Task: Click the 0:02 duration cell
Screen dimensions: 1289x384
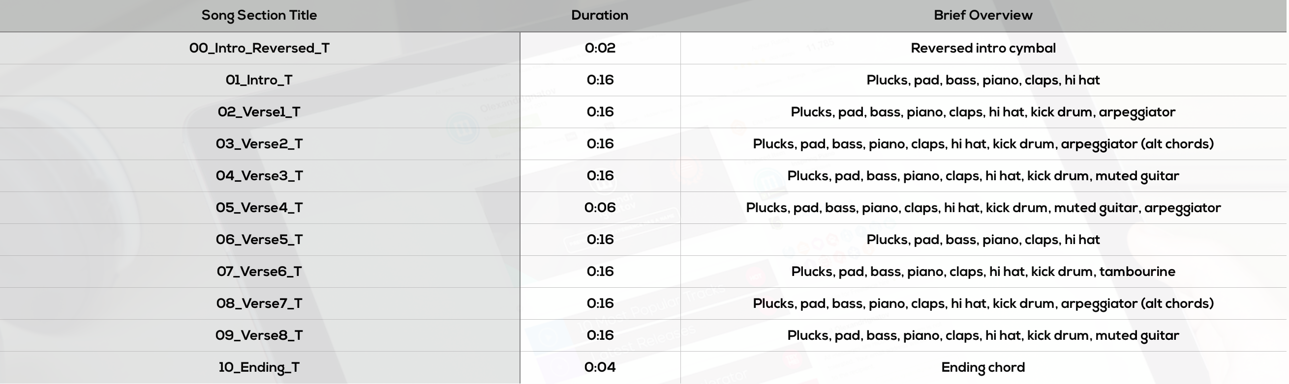Action: click(x=600, y=49)
